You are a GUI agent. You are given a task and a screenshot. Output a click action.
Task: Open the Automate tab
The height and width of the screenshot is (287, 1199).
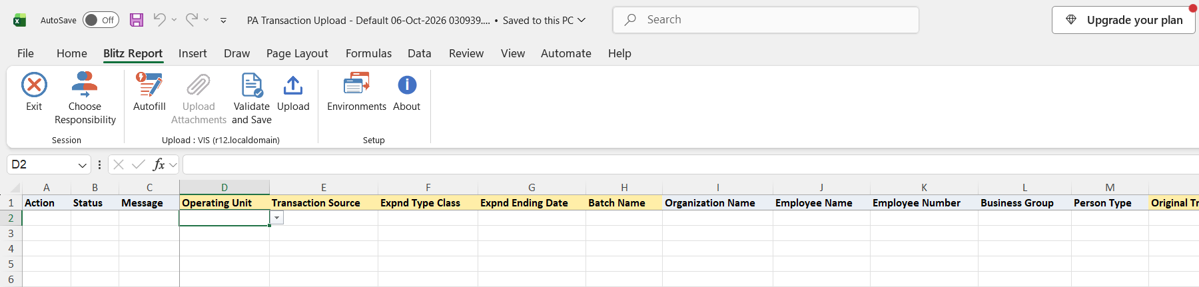click(x=566, y=53)
